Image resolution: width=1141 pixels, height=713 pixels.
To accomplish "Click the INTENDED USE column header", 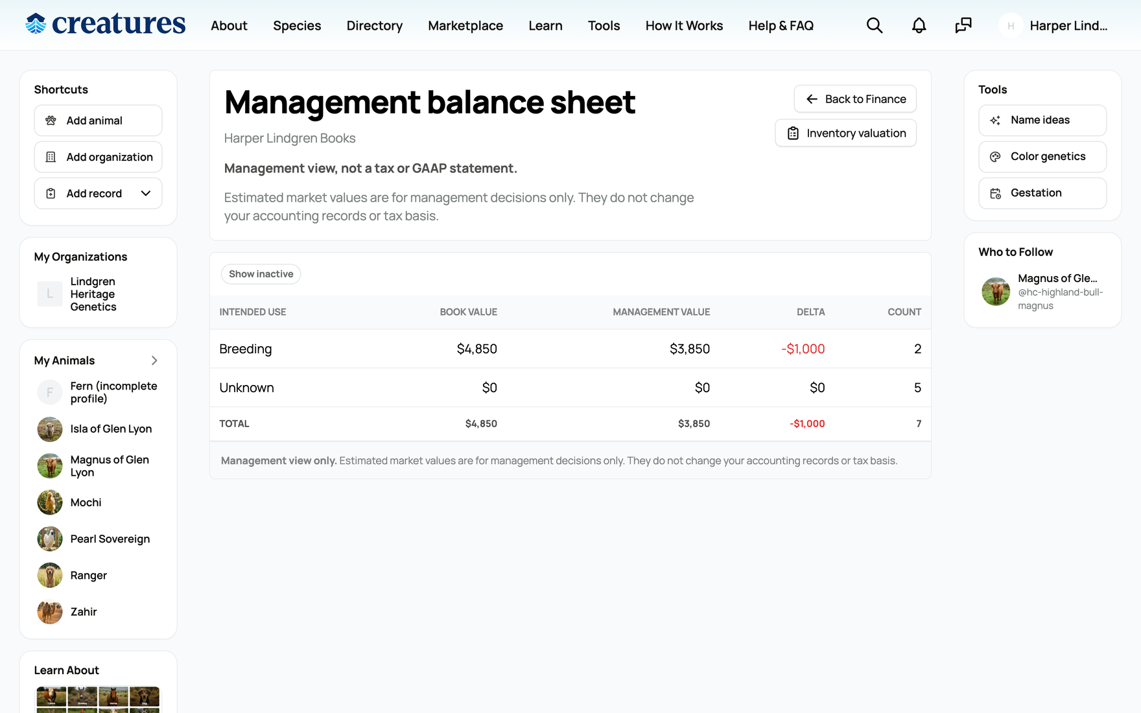I will coord(252,312).
